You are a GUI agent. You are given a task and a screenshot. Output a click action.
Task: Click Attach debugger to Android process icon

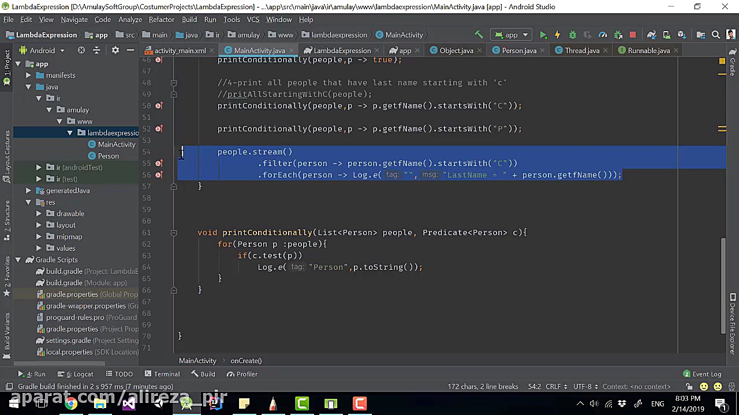point(618,35)
